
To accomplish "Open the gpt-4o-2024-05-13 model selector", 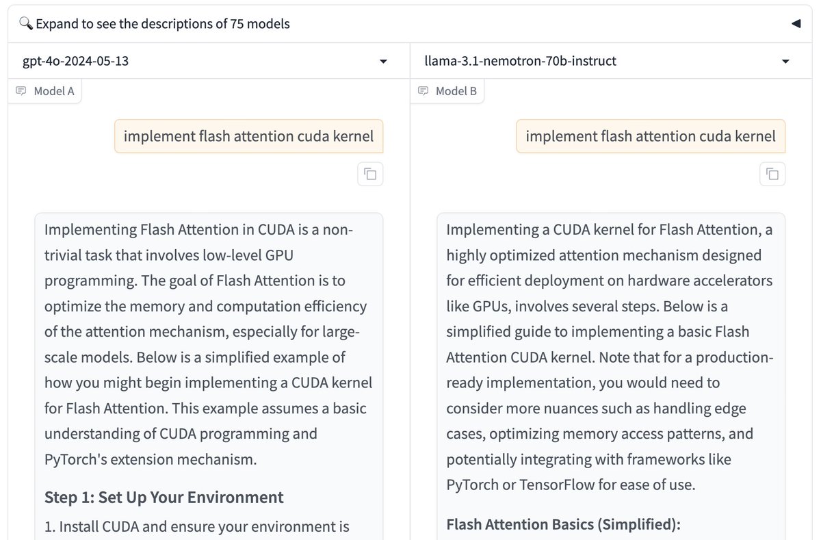I will pyautogui.click(x=198, y=61).
